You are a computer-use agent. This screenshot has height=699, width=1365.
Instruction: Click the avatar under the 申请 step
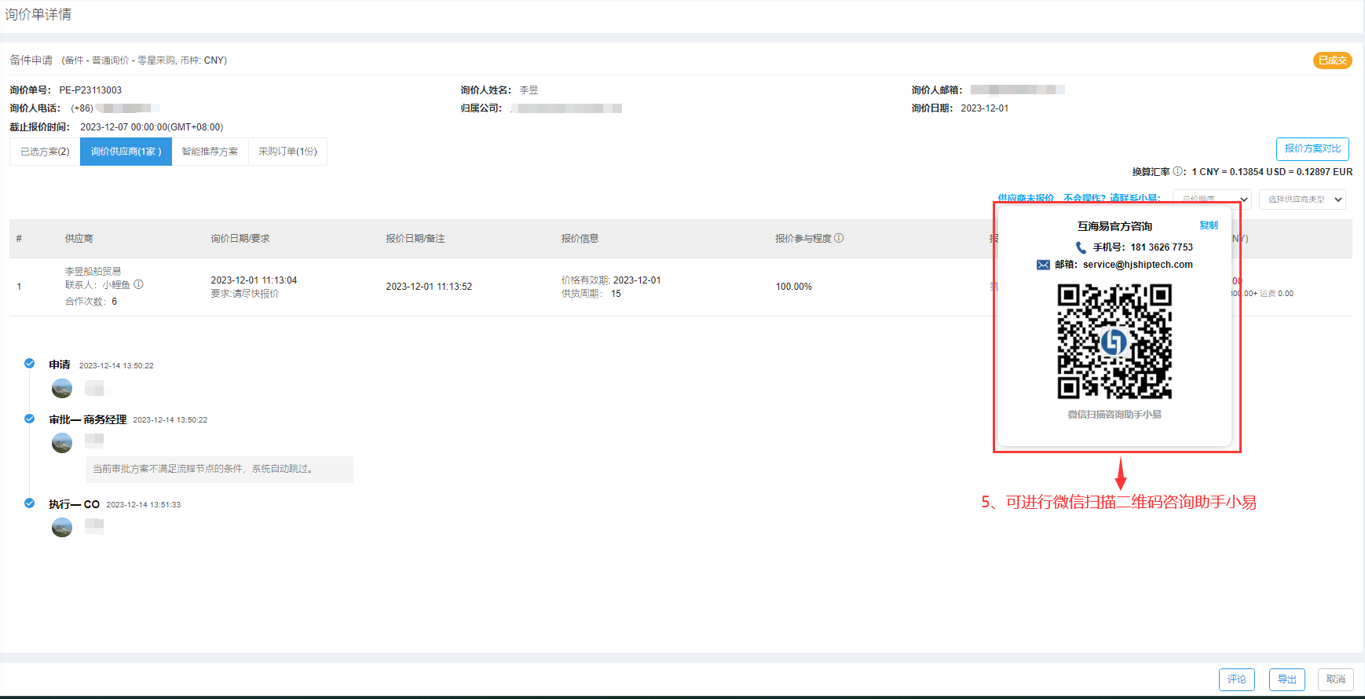pos(62,388)
